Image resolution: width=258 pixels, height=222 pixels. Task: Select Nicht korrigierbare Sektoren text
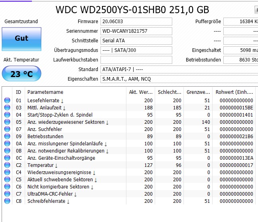click(58, 186)
